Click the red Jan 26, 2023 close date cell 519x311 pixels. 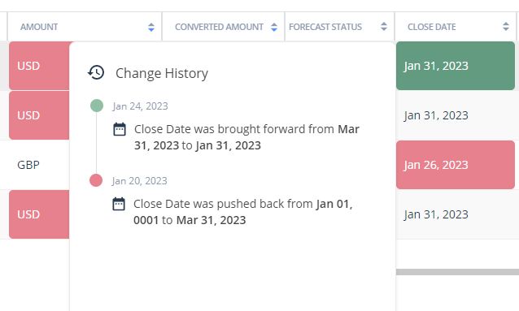(456, 165)
